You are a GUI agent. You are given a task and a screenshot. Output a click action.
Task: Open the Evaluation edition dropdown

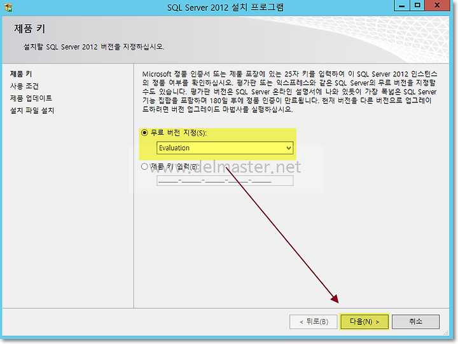pos(225,148)
